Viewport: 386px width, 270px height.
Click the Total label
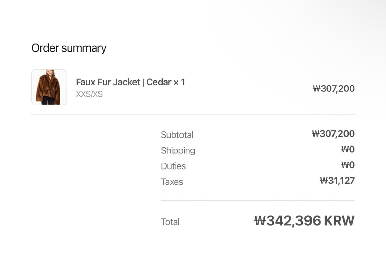(x=170, y=222)
